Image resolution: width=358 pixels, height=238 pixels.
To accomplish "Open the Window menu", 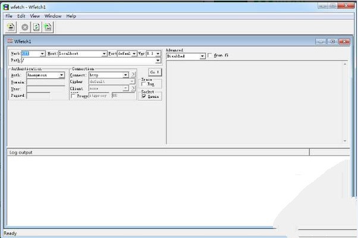I will (53, 16).
